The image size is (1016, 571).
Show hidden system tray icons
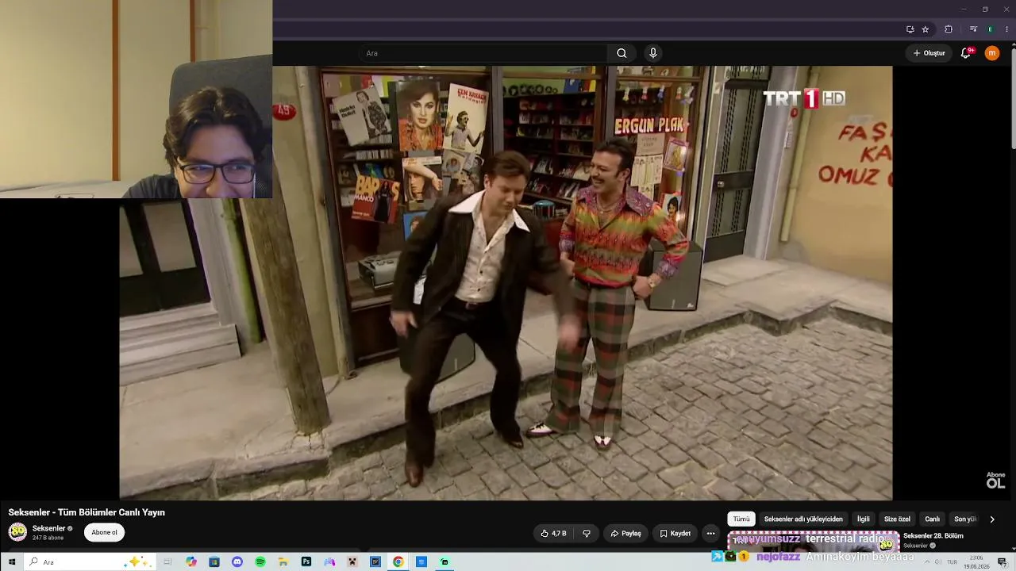click(x=926, y=562)
